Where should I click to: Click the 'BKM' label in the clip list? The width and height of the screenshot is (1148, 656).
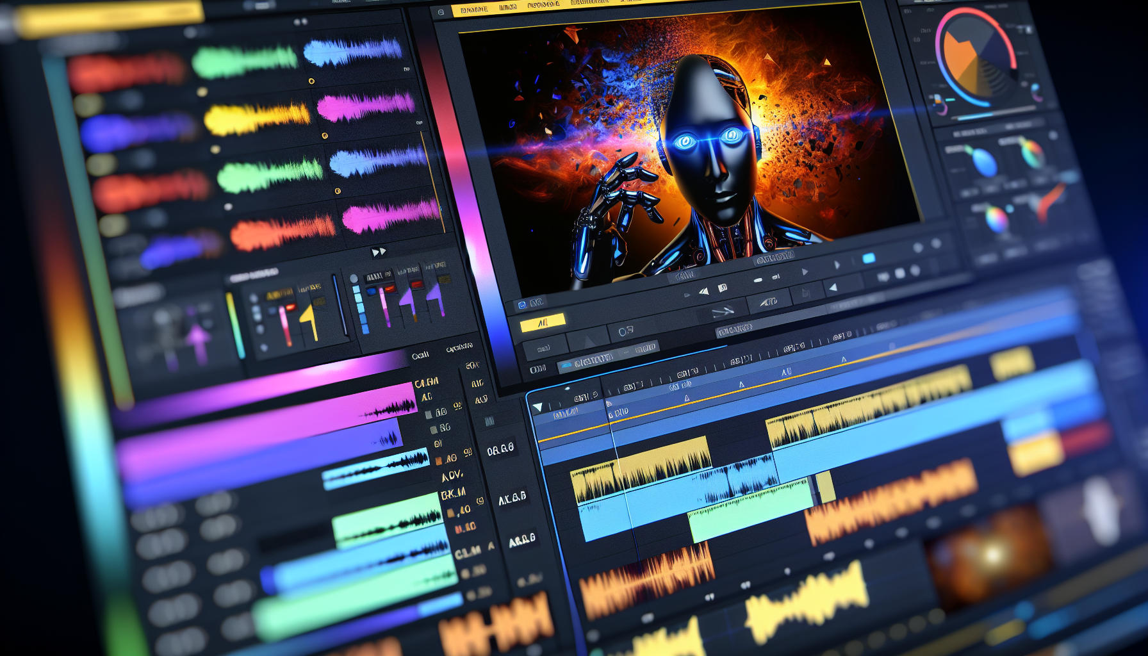click(x=453, y=494)
